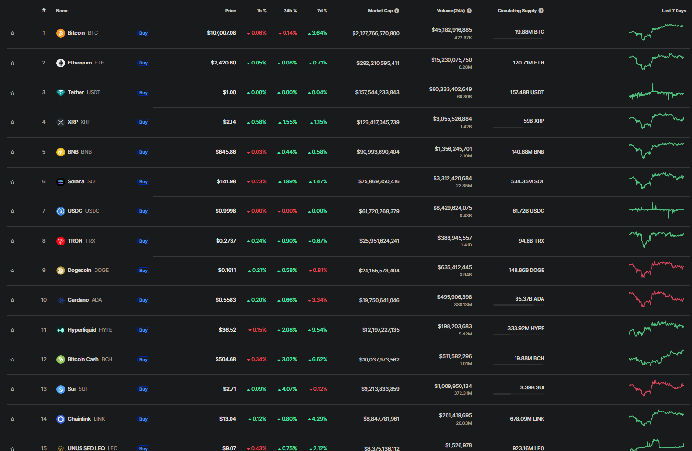Open the Hyperliquid HYPE name link
Viewport: 692px width, 451px height.
pyautogui.click(x=90, y=330)
